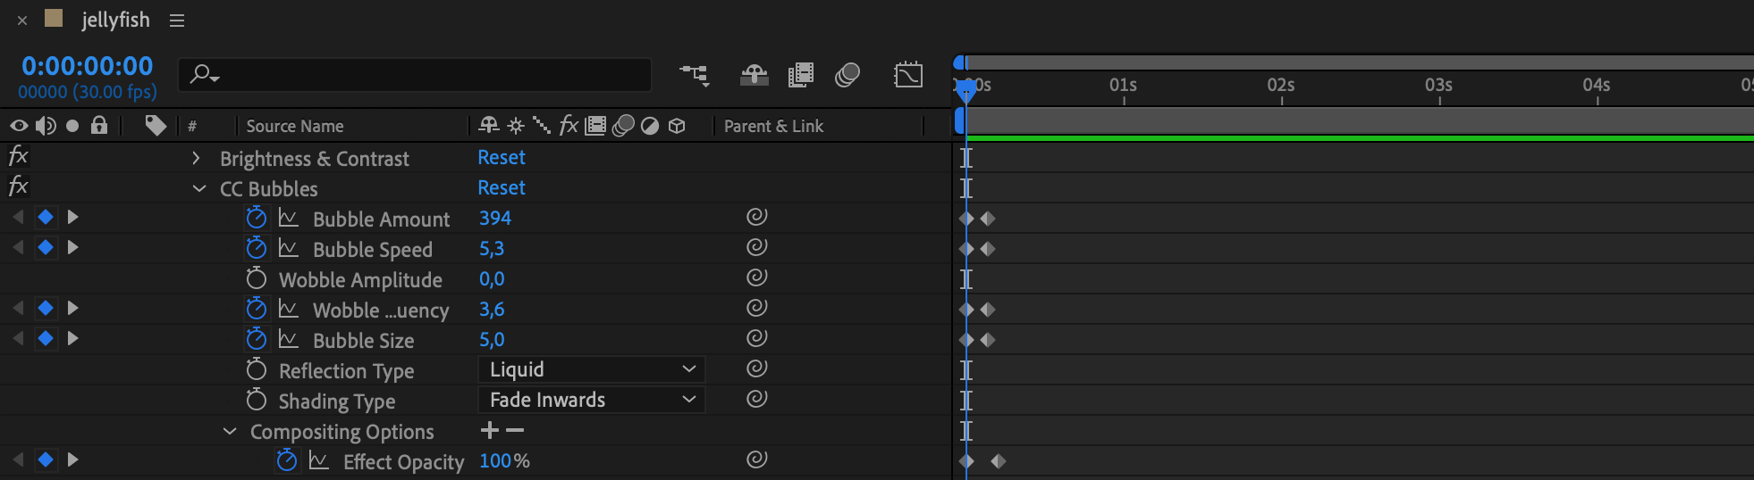Select the jellyfish composition tab
1754x480 pixels.
point(115,20)
